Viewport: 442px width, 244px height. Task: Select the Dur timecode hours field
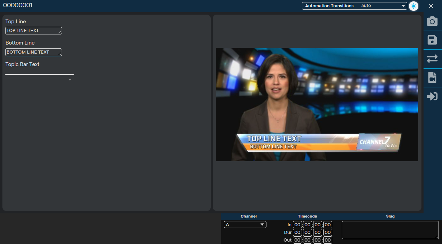point(297,233)
